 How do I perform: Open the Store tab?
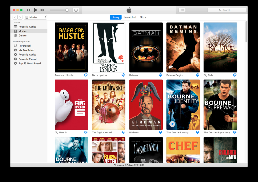tap(143, 17)
